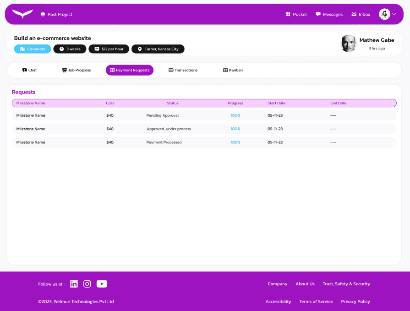Click the End Date column header
This screenshot has height=311, width=410.
pyautogui.click(x=338, y=103)
